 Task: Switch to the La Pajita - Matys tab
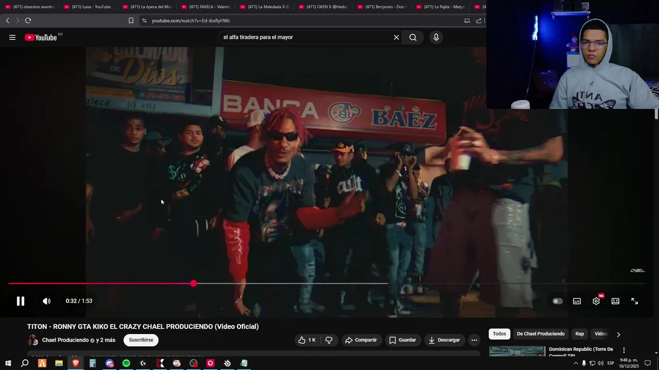click(x=441, y=7)
